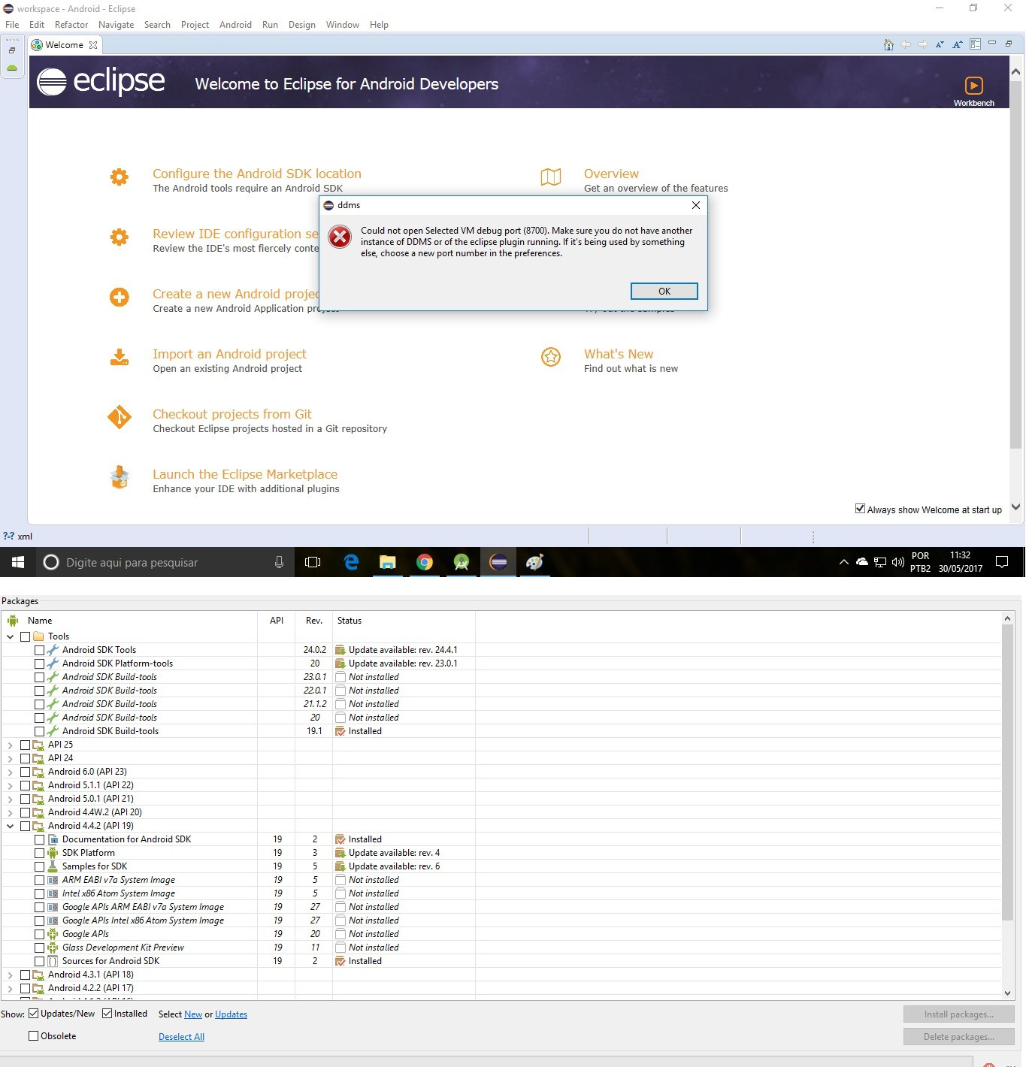Click OK in the ddms dialog

pos(664,291)
